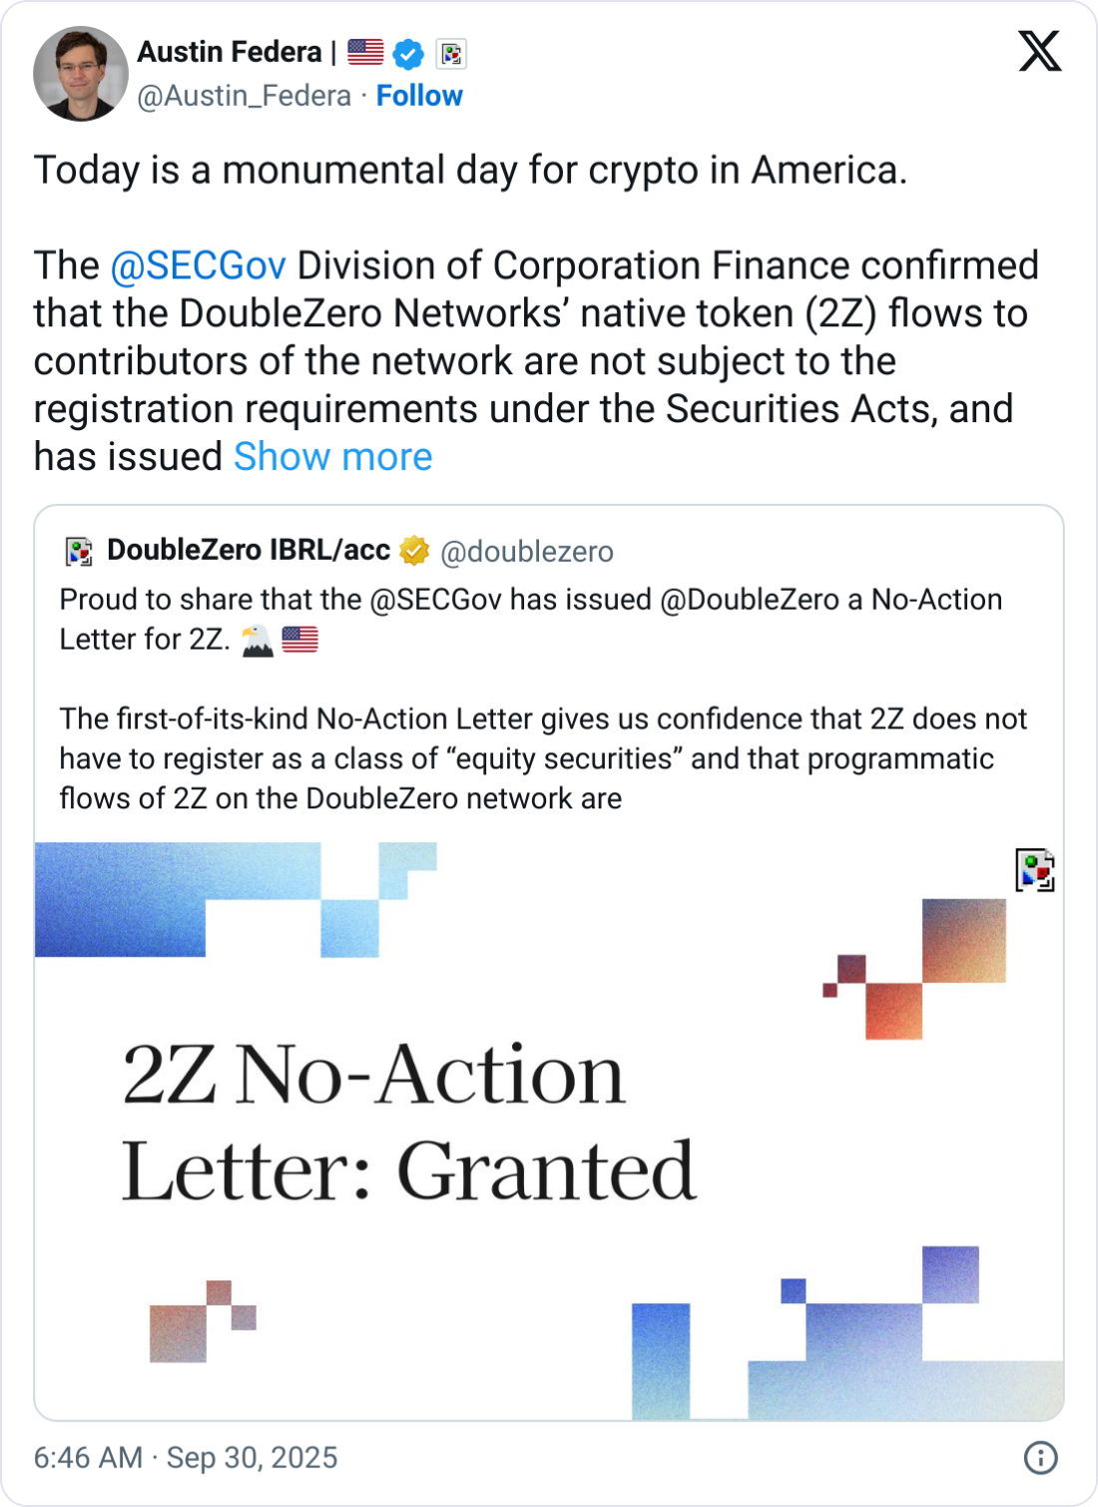Click the Follow button

[420, 96]
